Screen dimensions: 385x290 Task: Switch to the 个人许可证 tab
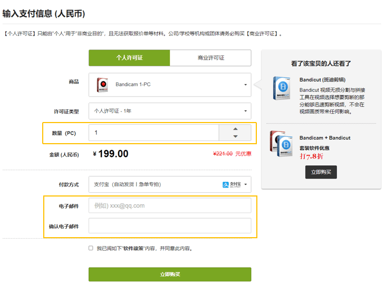[129, 58]
